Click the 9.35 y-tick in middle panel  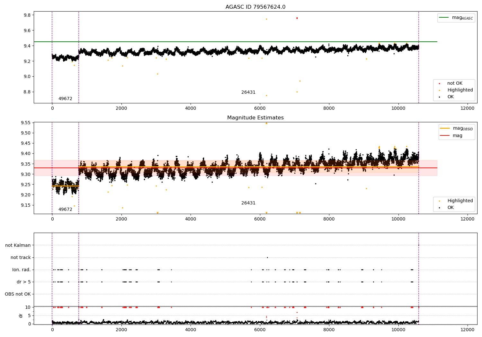point(26,164)
